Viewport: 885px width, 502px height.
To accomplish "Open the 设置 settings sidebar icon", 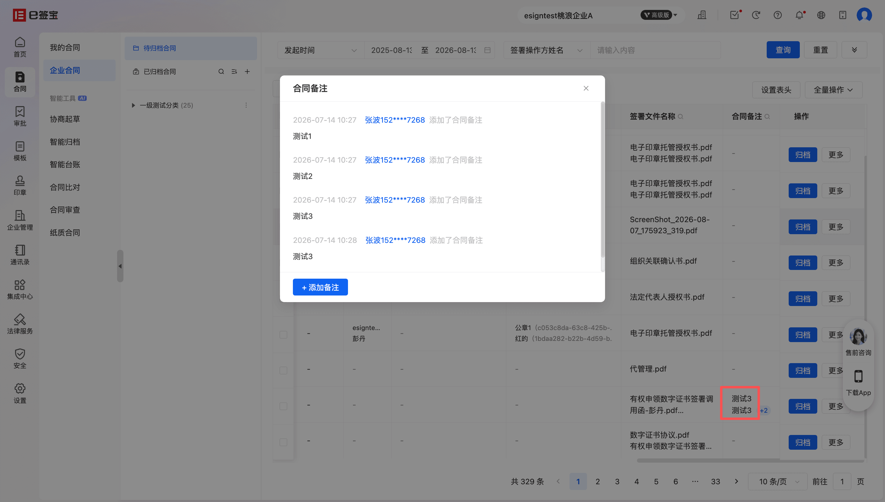I will [x=20, y=393].
